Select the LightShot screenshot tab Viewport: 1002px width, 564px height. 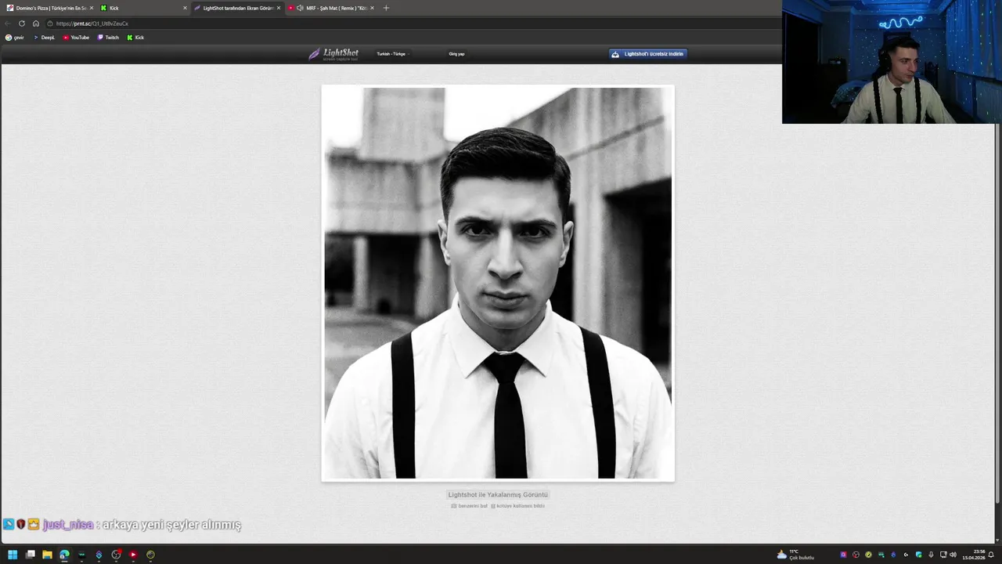coord(237,8)
